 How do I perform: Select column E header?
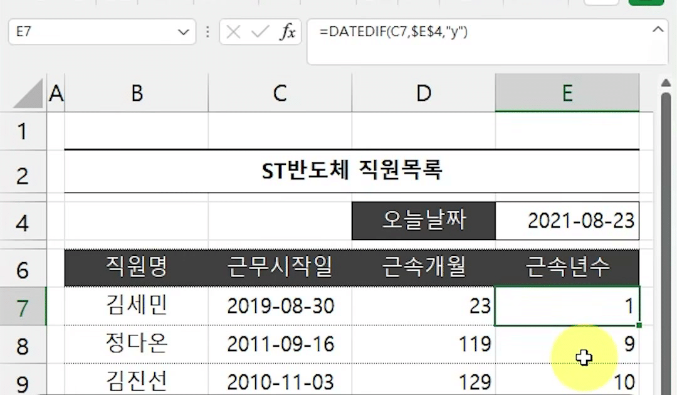point(567,93)
